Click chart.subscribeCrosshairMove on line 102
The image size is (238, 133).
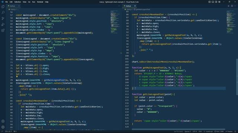pyautogui.click(x=149, y=62)
